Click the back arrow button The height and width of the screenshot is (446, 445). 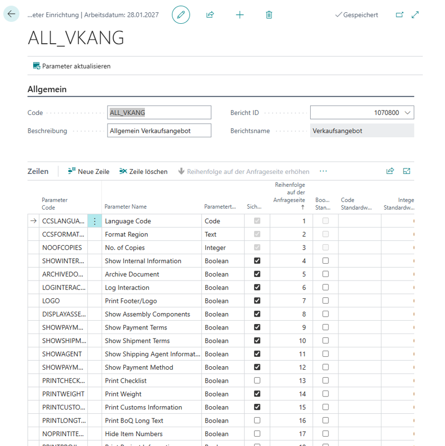[11, 14]
